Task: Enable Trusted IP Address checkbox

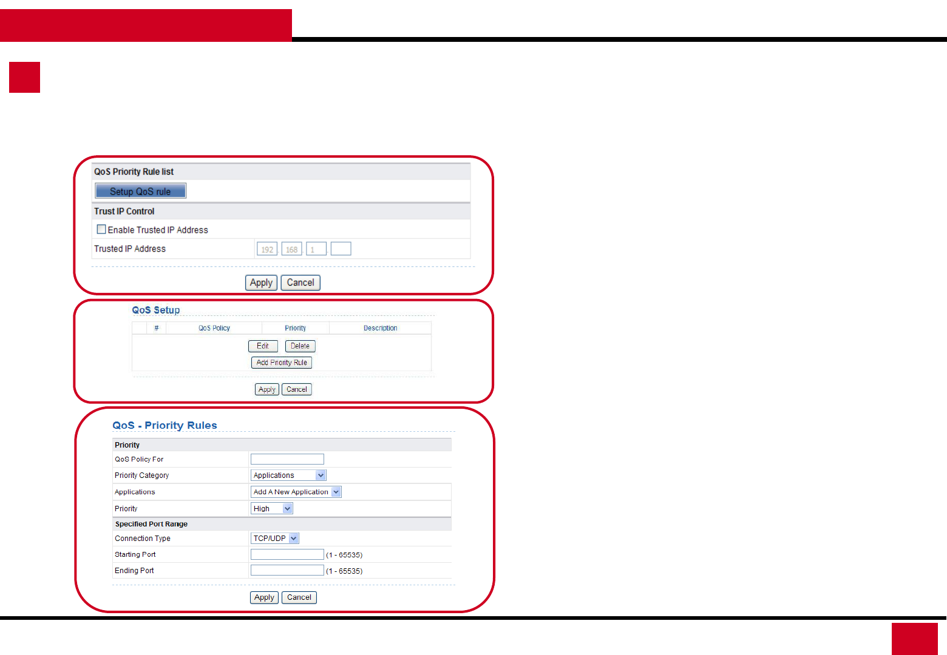Action: coord(101,229)
